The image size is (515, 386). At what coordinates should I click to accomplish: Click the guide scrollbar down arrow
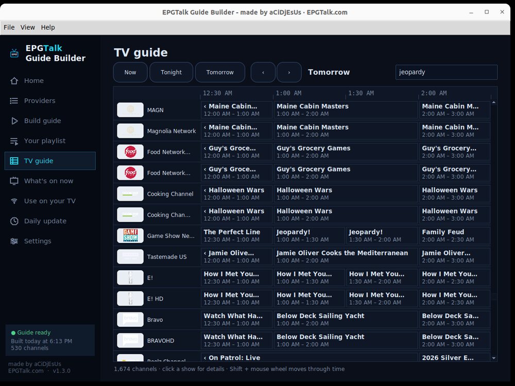494,358
